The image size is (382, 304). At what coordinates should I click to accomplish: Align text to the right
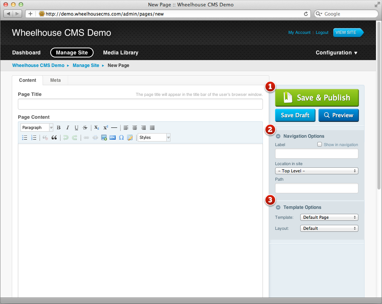(143, 127)
